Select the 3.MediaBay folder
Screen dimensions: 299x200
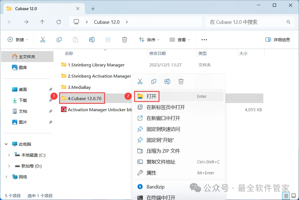(76, 87)
